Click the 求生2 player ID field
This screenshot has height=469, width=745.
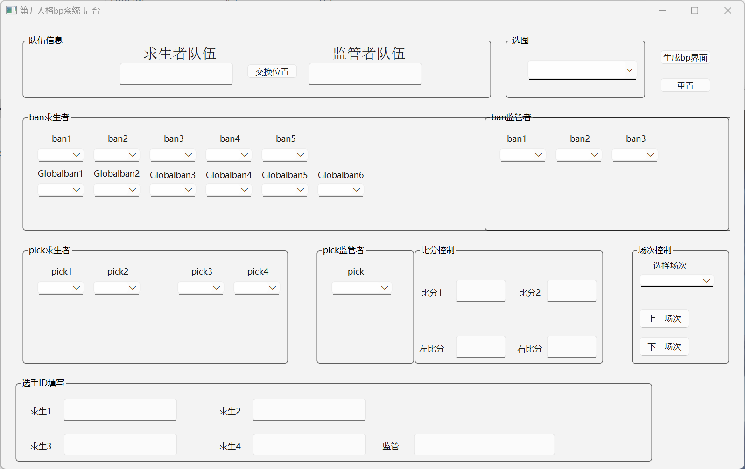tap(309, 410)
